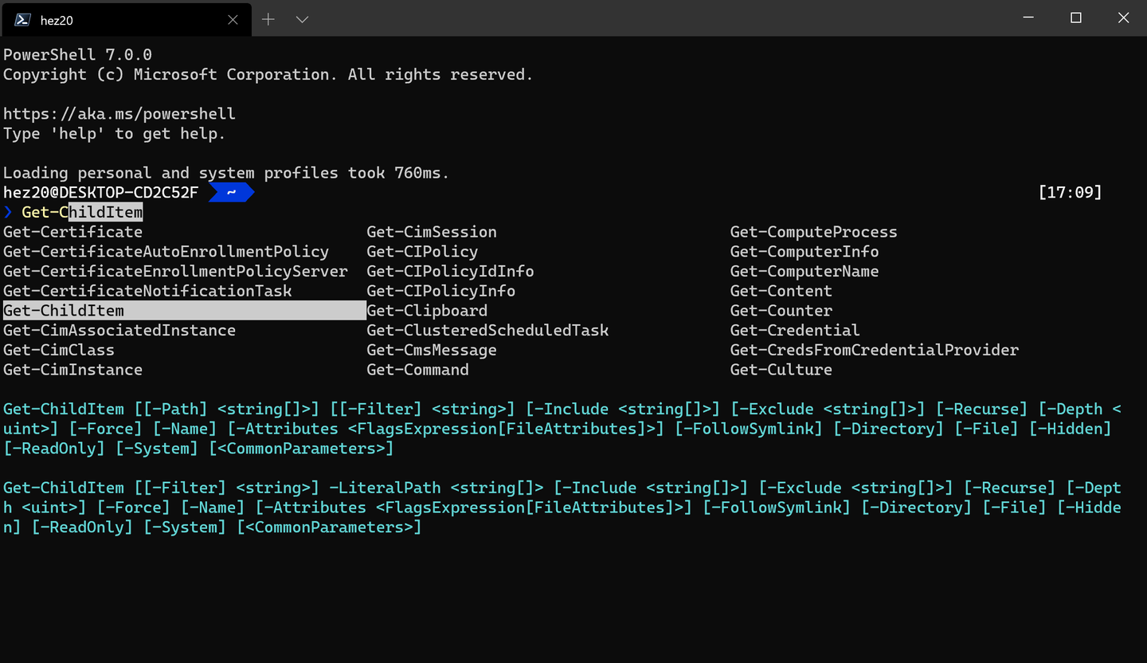Click the Get-Clipboard completion suggestion
The height and width of the screenshot is (663, 1147).
(x=427, y=310)
